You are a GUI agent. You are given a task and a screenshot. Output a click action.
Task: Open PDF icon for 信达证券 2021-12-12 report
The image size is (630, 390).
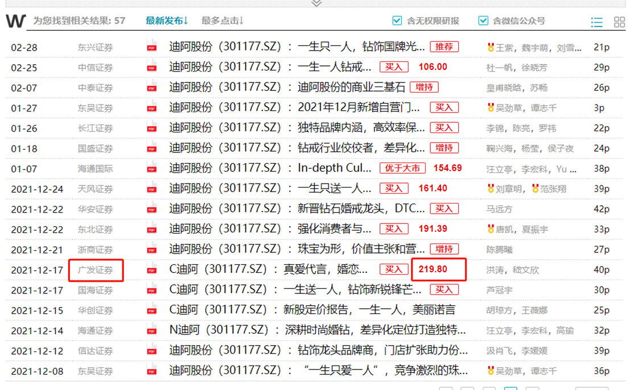coord(151,348)
